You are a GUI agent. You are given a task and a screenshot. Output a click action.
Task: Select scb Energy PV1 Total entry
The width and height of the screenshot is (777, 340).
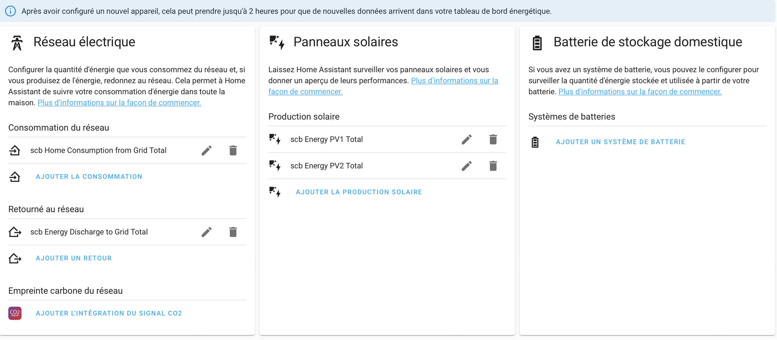[326, 139]
